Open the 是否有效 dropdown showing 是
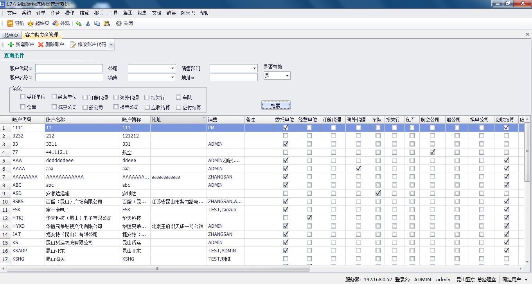Screen dimensions: 532x284 (287, 76)
